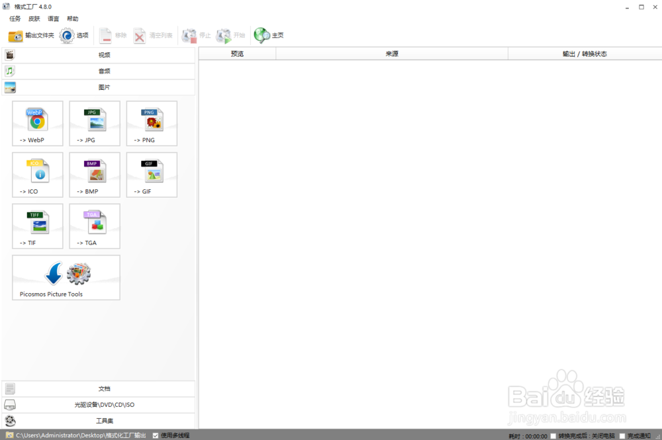Choose the -> JPG conversion tile
Image resolution: width=662 pixels, height=440 pixels.
coord(95,124)
